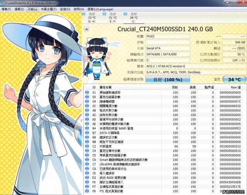Screen dimensions: 247x195
Task: Select the 成功 RAIN 復原計數 attribute name
Action: (113, 178)
